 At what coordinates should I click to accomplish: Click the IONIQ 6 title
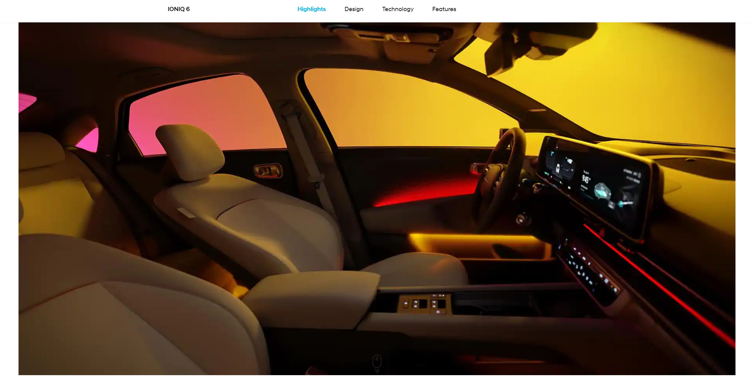179,9
